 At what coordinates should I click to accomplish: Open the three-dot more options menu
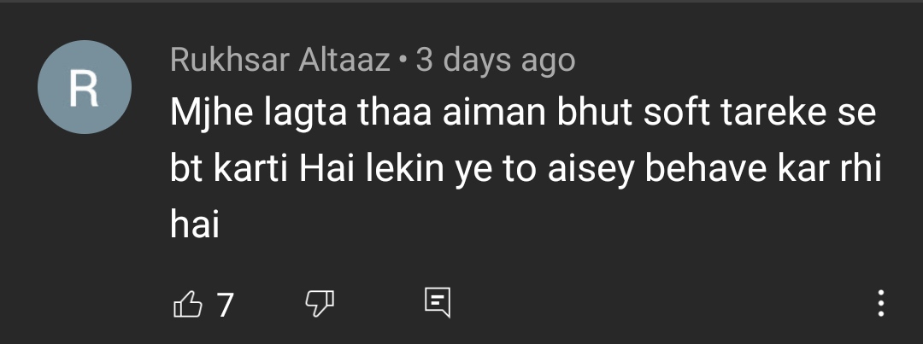tap(880, 303)
